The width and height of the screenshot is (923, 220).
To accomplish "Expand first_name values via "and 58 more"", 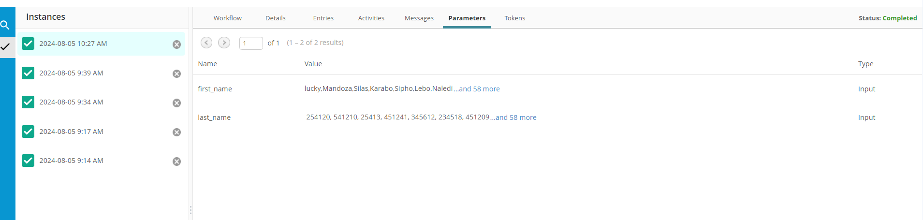I will coord(479,89).
